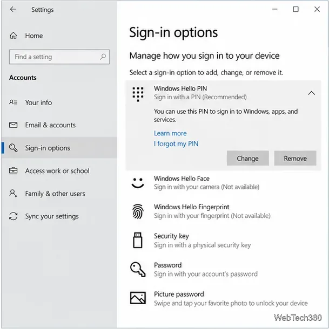Click the Sync your settings arrows icon

[14, 216]
